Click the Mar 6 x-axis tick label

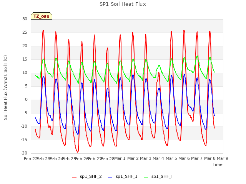[184, 158]
